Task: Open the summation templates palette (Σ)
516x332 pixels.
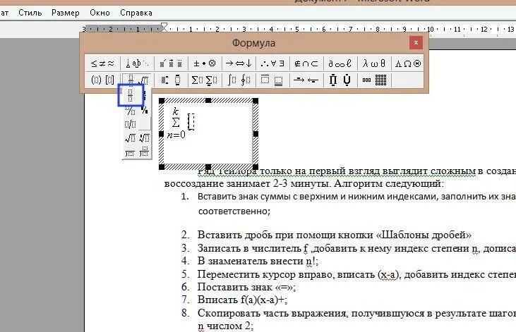Action: point(205,80)
